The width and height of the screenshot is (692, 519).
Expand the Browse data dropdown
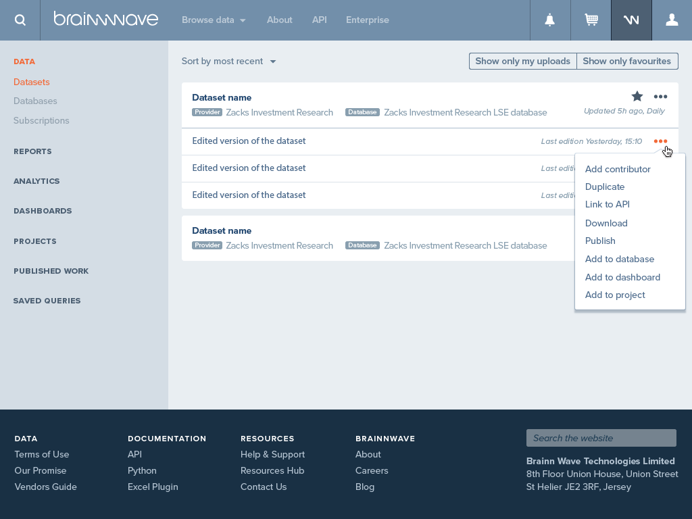tap(214, 20)
